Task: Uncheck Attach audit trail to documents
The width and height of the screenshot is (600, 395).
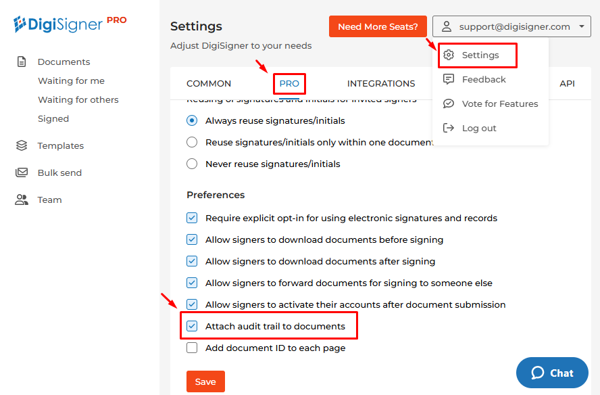Action: [192, 326]
